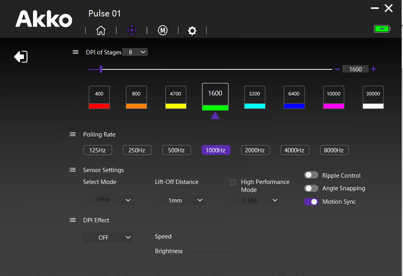Click the DPI value field showing 1600
Image resolution: width=403 pixels, height=276 pixels.
355,69
